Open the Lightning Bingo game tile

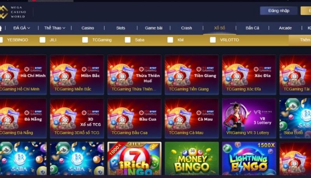pyautogui.click(x=249, y=158)
